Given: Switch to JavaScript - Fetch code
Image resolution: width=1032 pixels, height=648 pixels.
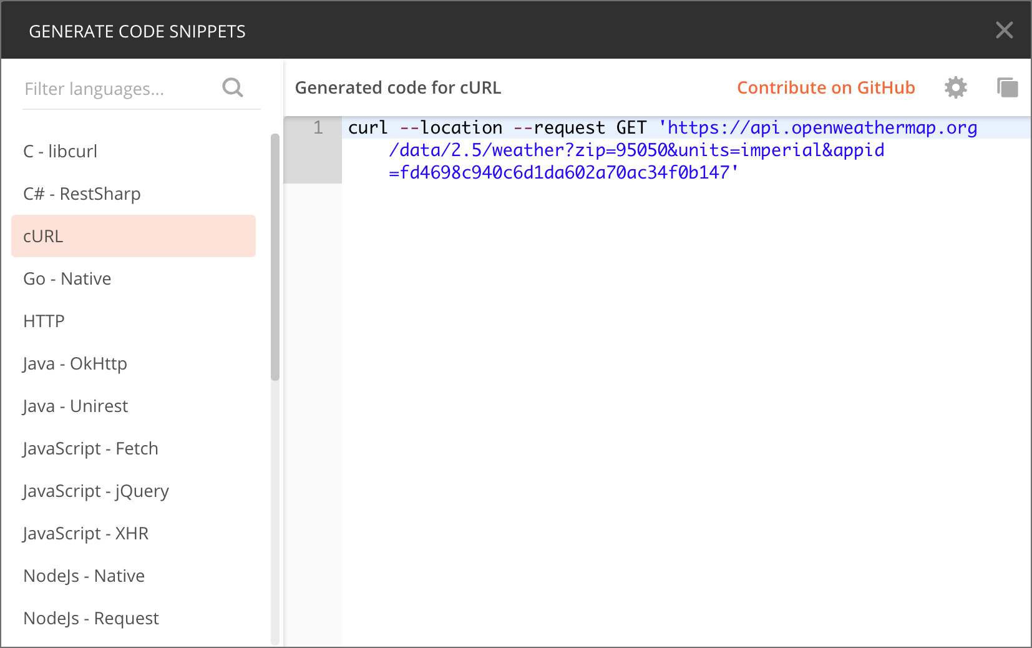Looking at the screenshot, I should [x=90, y=448].
